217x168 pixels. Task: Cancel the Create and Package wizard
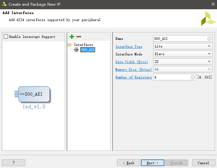pyautogui.click(x=204, y=163)
